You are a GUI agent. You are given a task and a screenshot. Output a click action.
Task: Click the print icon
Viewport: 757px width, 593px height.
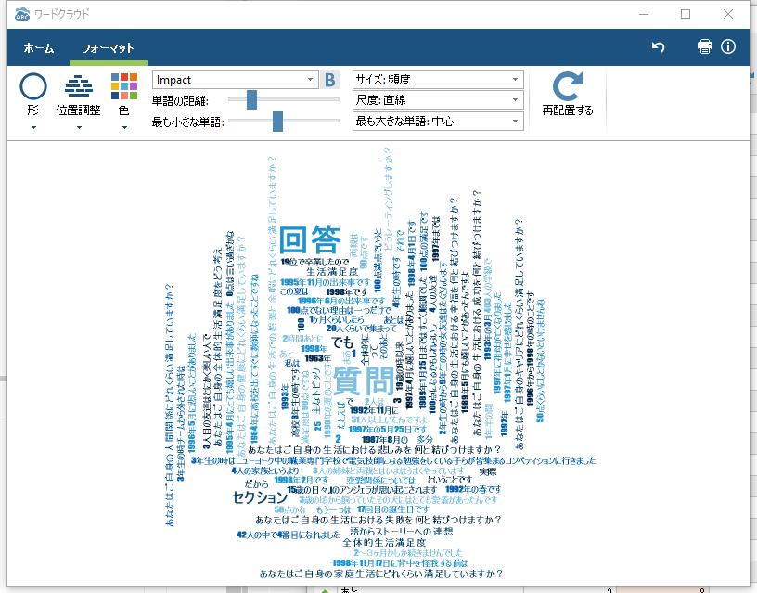705,46
